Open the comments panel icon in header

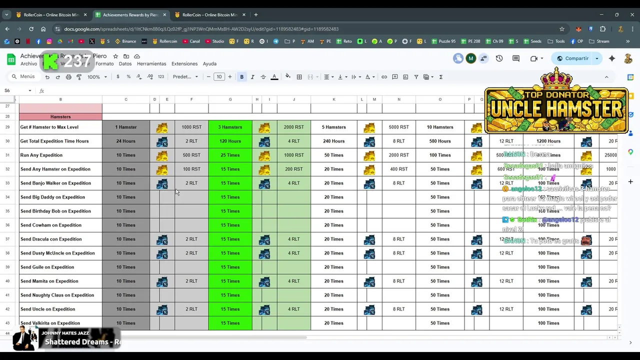tap(516, 58)
